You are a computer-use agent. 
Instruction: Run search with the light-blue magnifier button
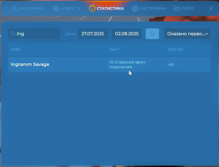click(x=152, y=34)
